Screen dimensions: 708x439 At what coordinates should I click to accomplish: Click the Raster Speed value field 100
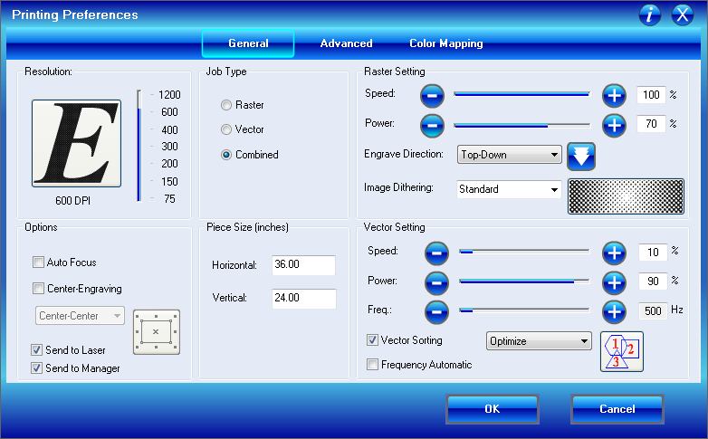(x=651, y=95)
